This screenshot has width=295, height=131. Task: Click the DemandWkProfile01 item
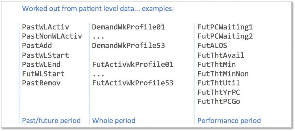(x=128, y=27)
